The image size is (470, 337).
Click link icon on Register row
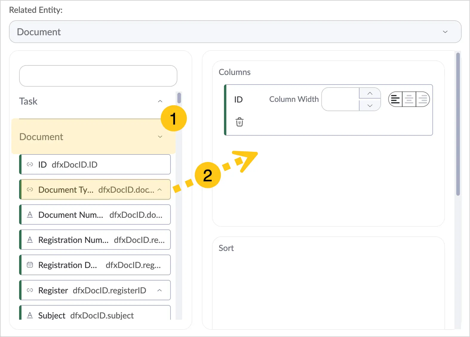30,290
